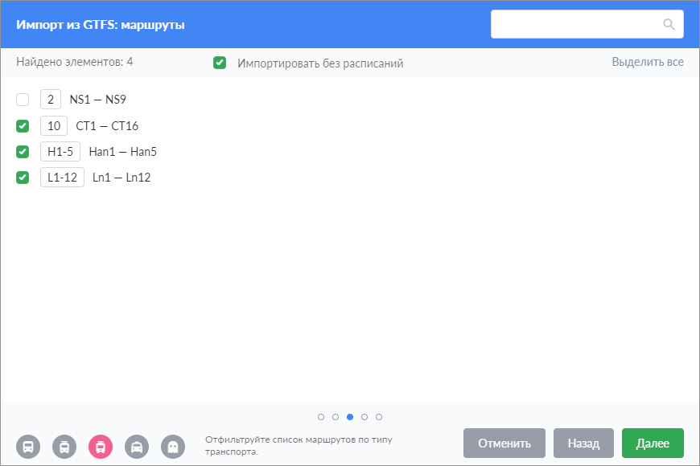Go to first wizard step dot
Screen dimensions: 700x466
(321, 417)
